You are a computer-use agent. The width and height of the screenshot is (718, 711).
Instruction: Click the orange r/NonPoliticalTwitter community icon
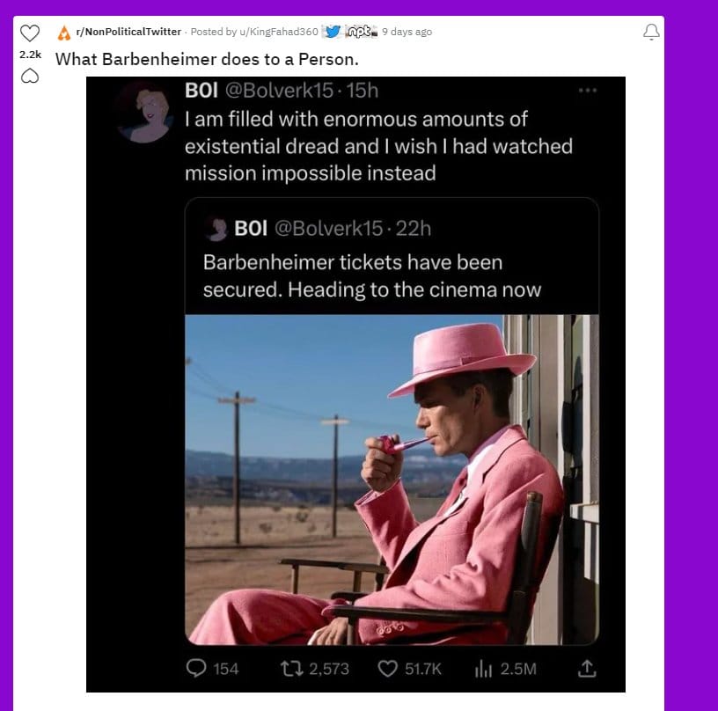[x=64, y=32]
